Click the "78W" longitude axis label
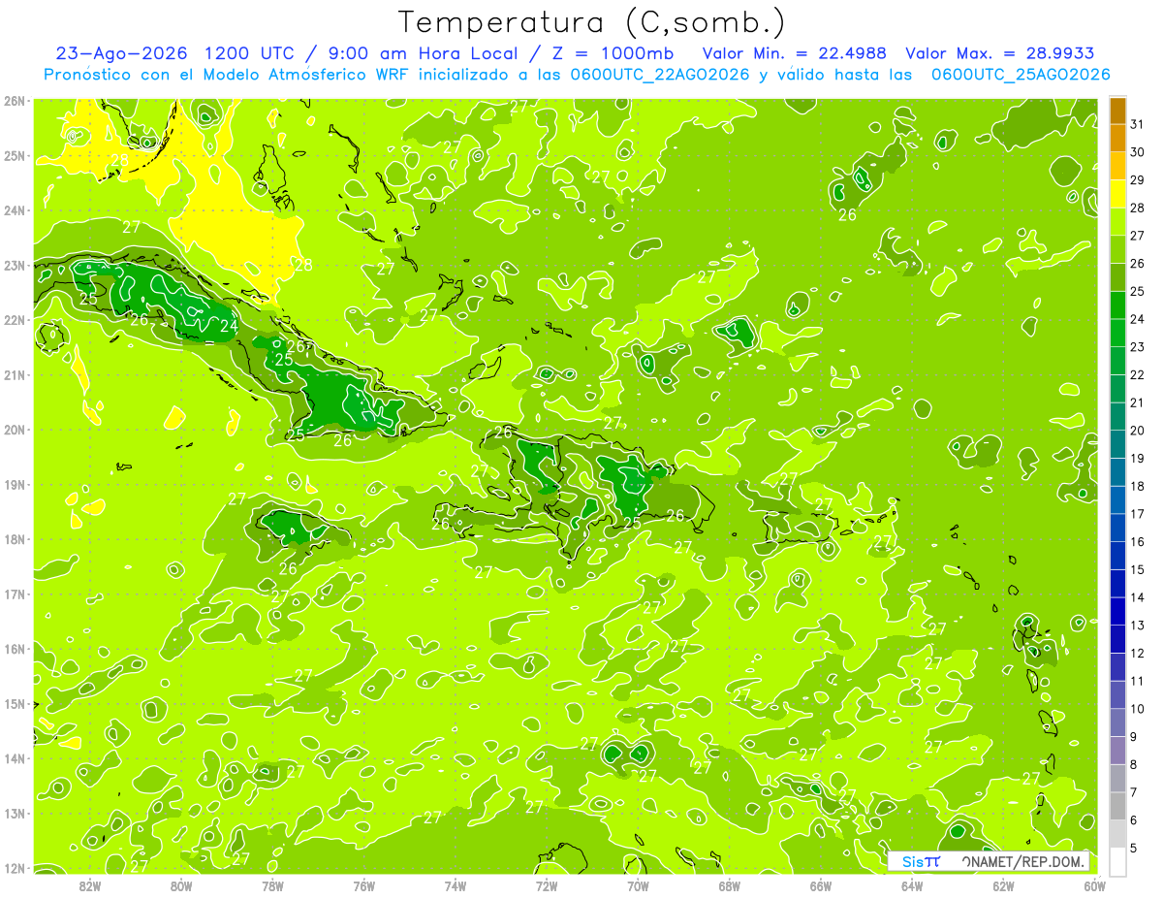This screenshot has width=1163, height=899. click(272, 885)
